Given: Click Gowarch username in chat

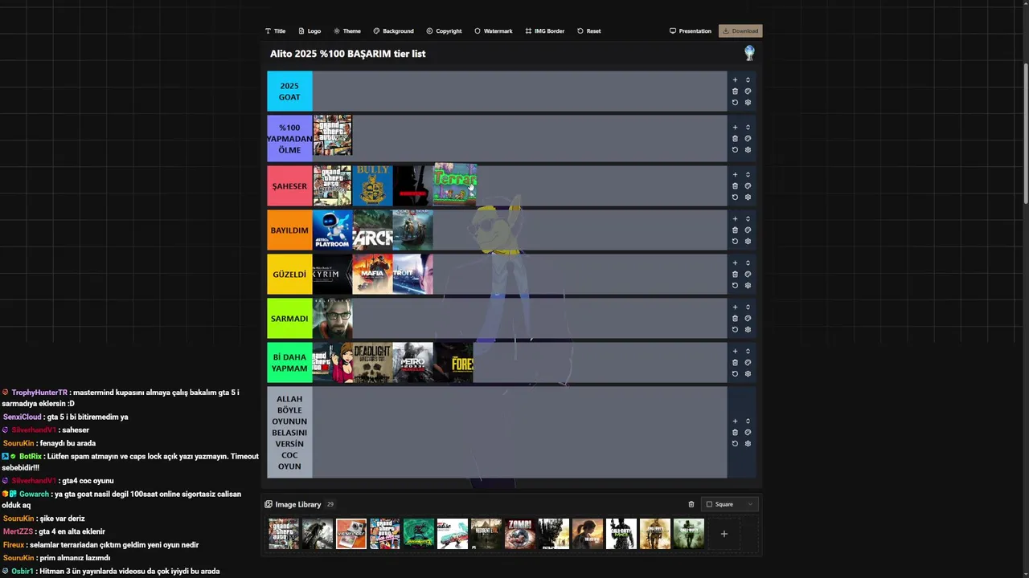Looking at the screenshot, I should point(34,495).
